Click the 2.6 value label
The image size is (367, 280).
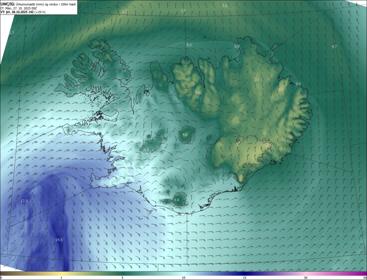point(281,89)
